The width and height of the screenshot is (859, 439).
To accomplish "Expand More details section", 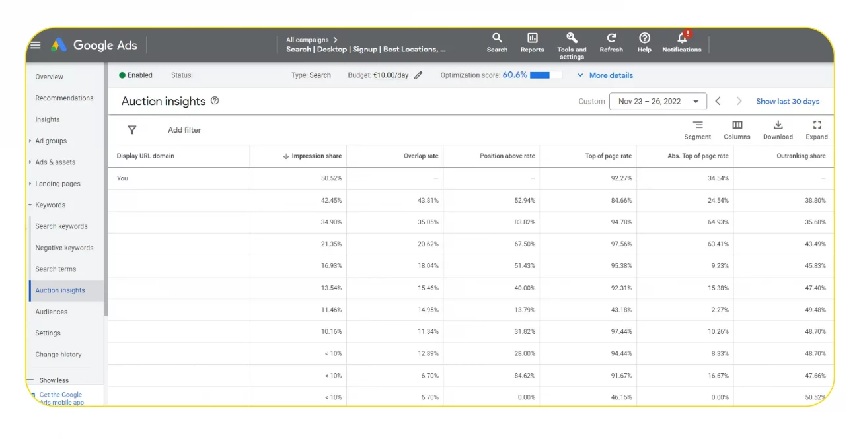I will coord(605,75).
